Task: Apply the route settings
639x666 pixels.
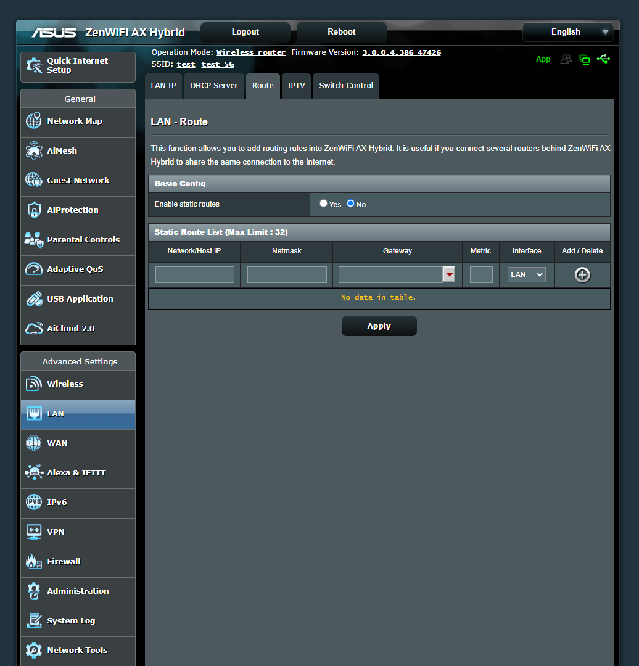Action: coord(379,326)
